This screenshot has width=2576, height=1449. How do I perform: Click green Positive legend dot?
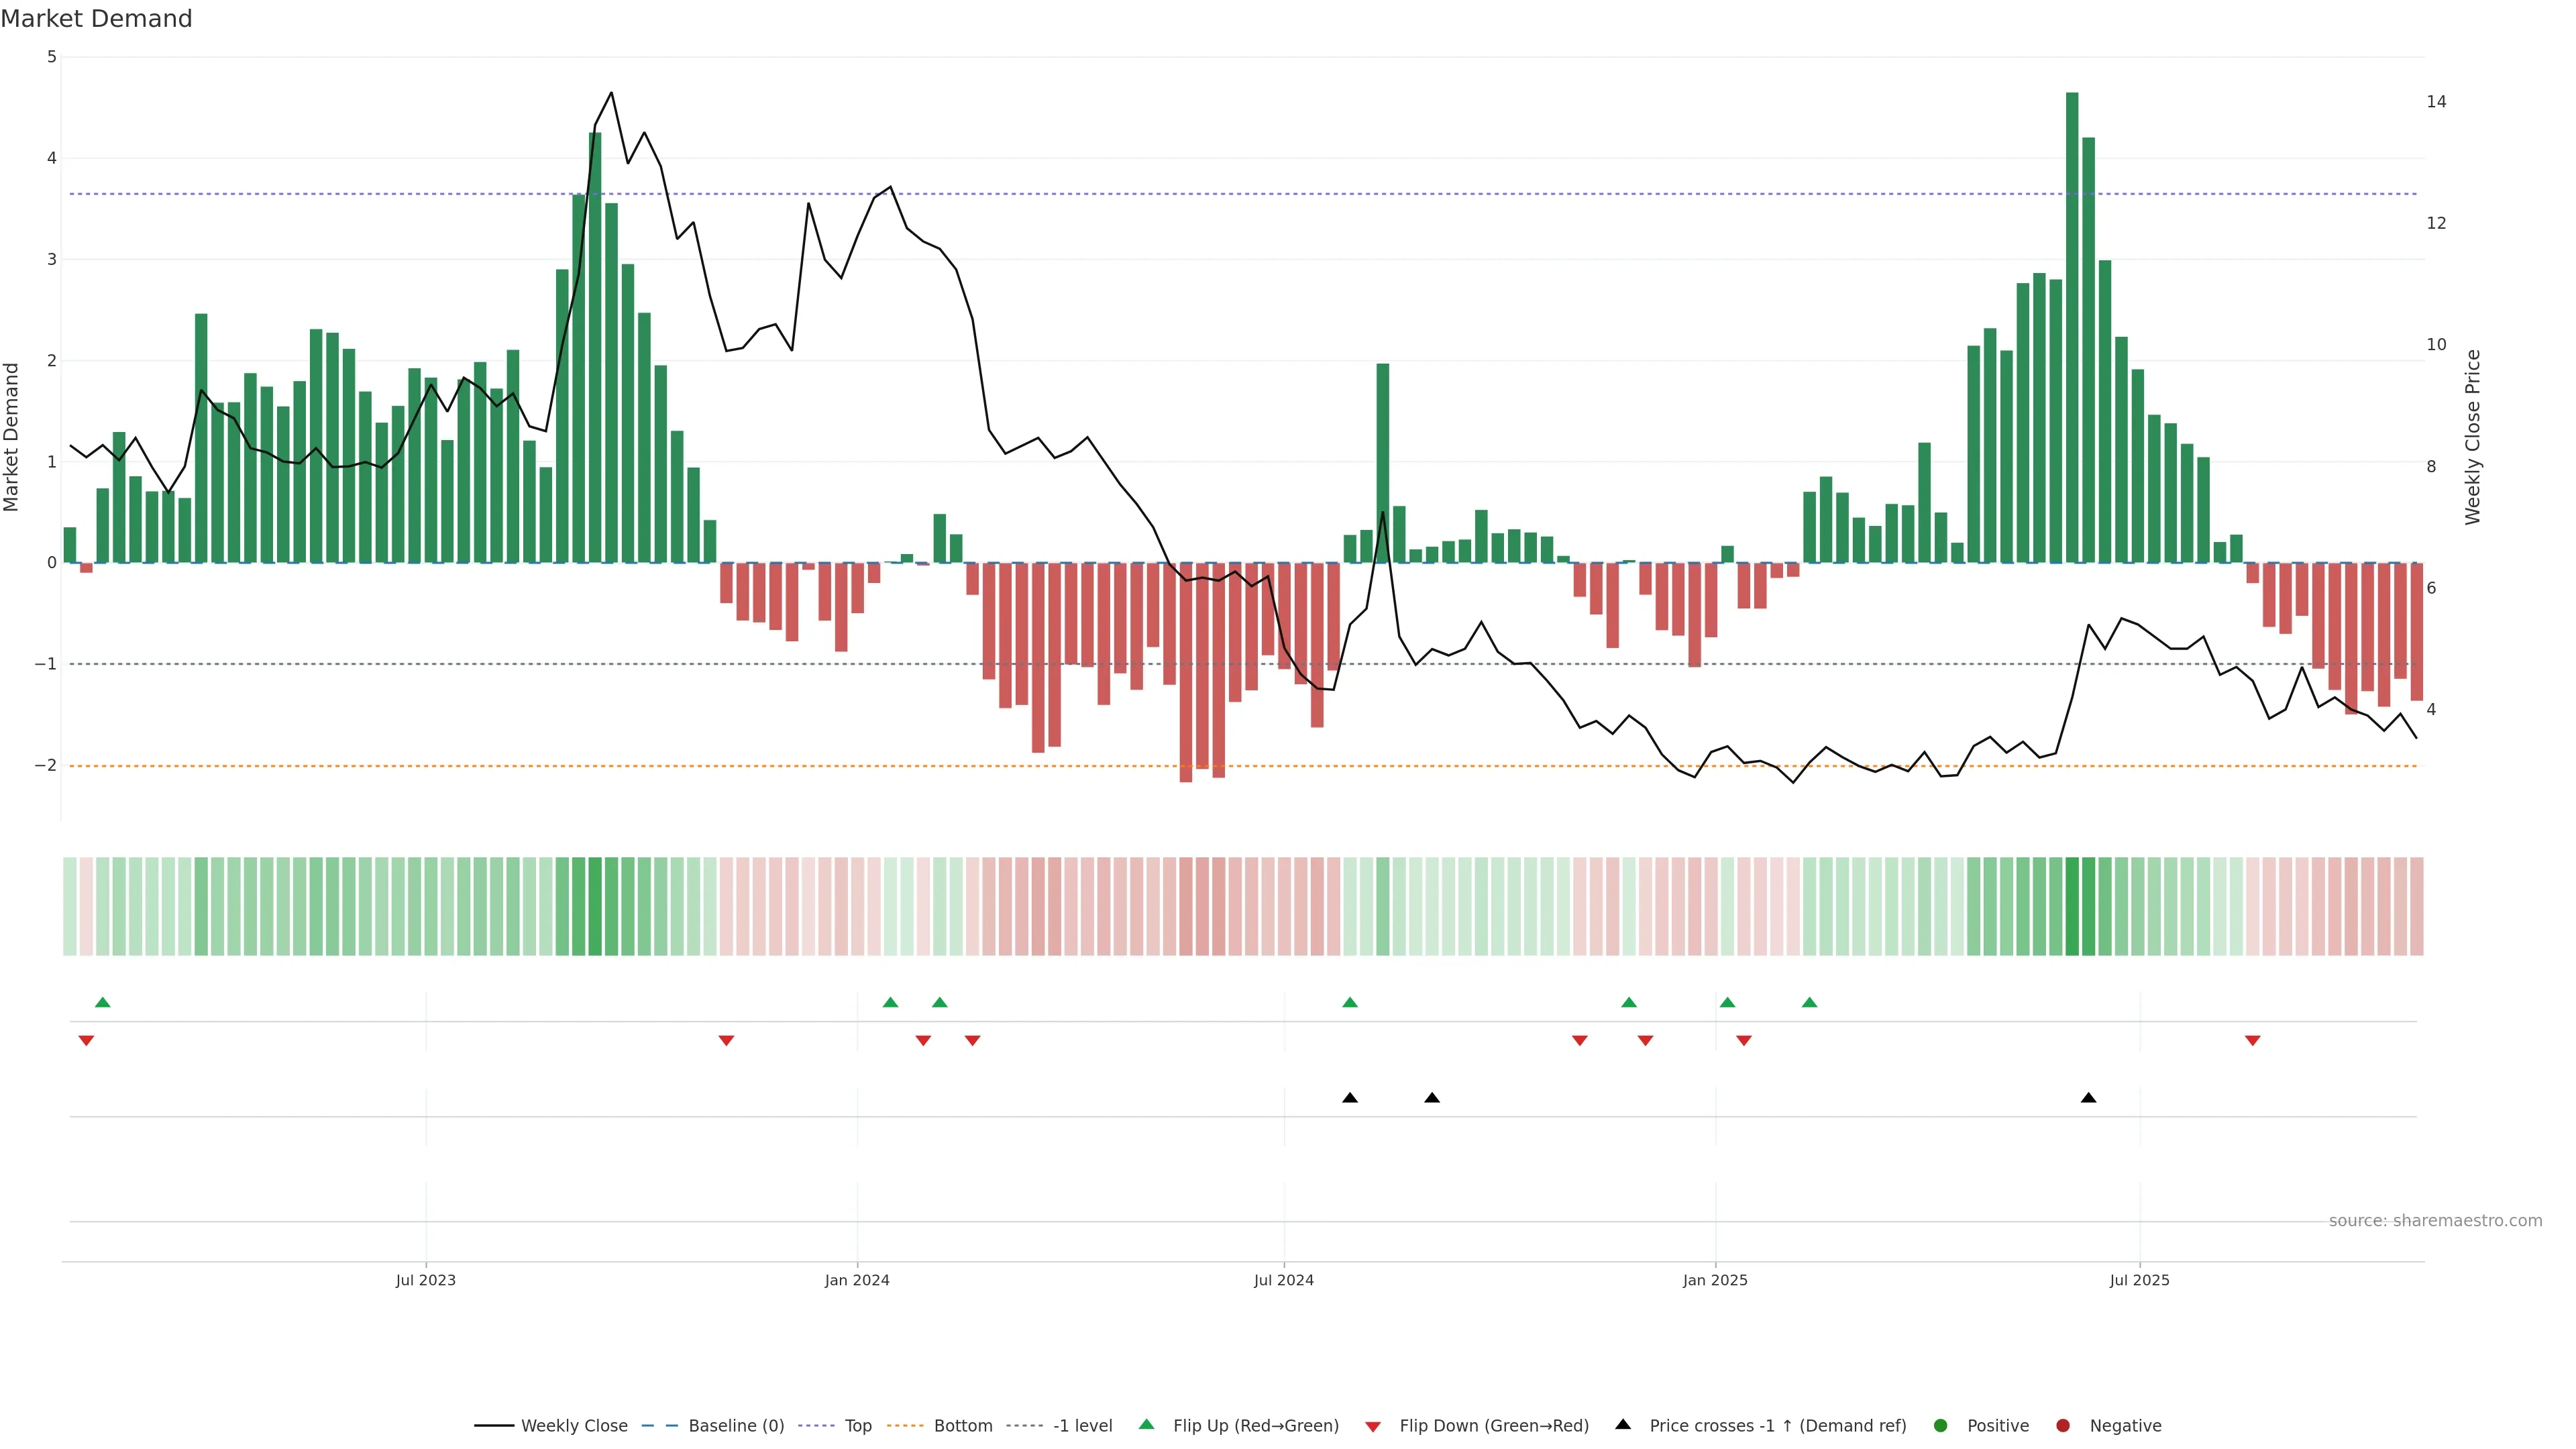tap(1941, 1426)
